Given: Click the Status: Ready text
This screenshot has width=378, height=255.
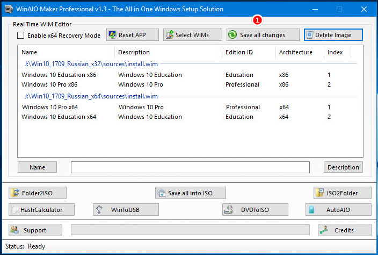Looking at the screenshot, I should pyautogui.click(x=25, y=246).
